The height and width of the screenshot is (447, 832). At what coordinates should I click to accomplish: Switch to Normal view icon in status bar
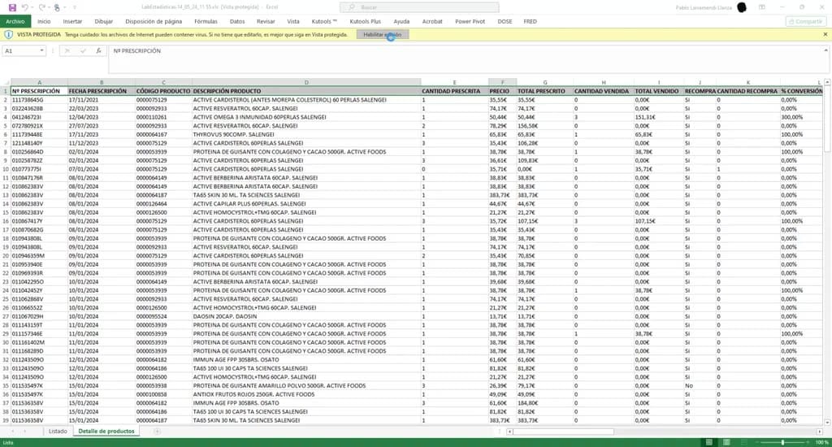708,442
